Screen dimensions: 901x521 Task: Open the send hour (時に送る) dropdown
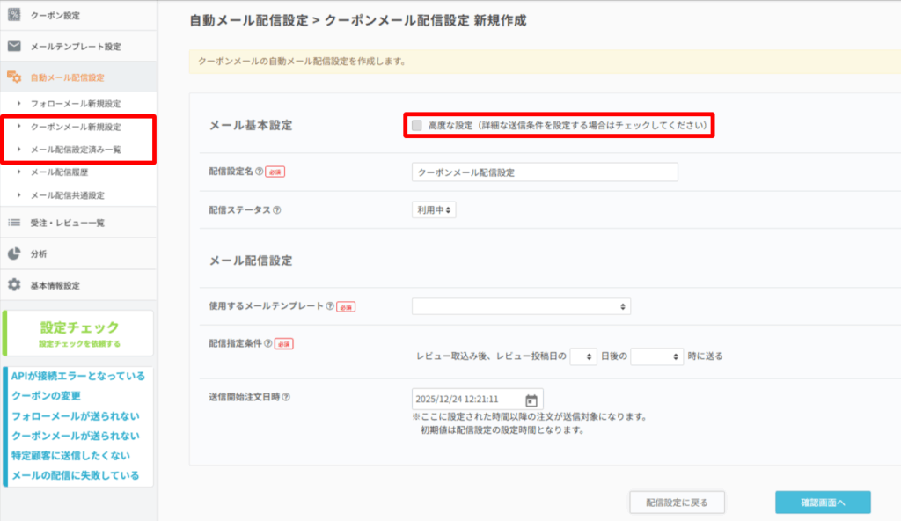coord(656,356)
